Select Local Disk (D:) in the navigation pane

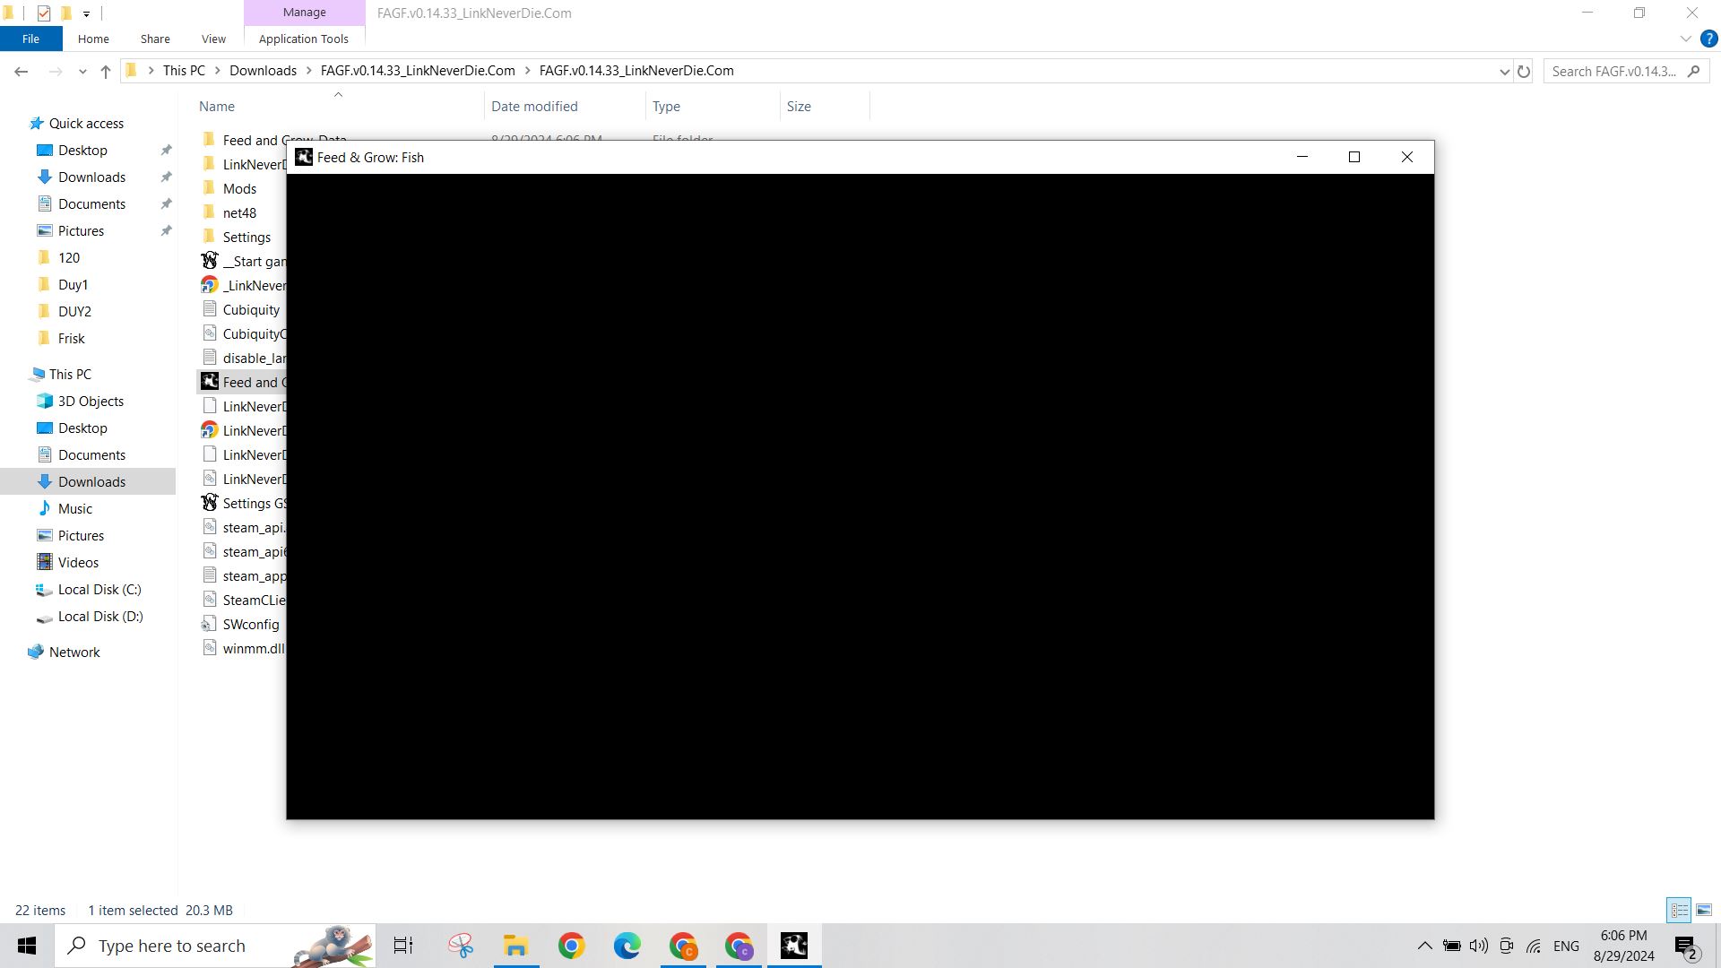(99, 617)
